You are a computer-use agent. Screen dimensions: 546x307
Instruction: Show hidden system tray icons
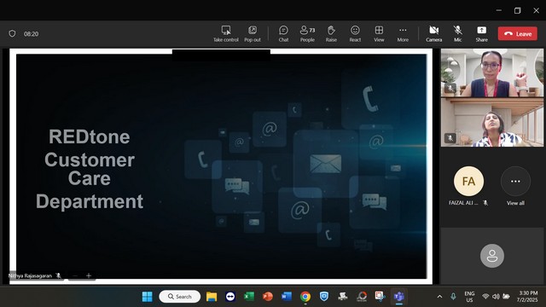coord(439,297)
